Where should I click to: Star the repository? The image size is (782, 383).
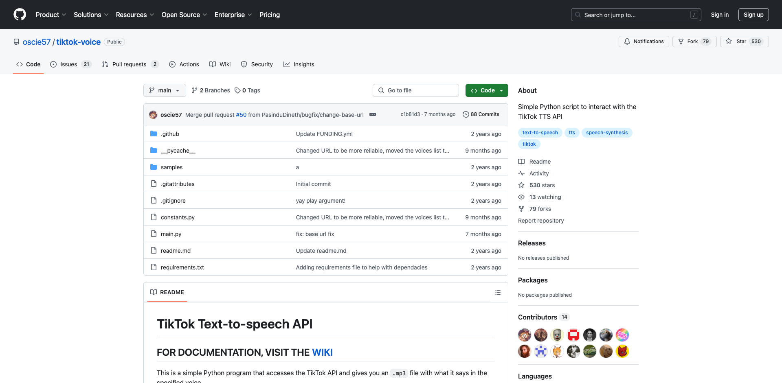(x=745, y=42)
